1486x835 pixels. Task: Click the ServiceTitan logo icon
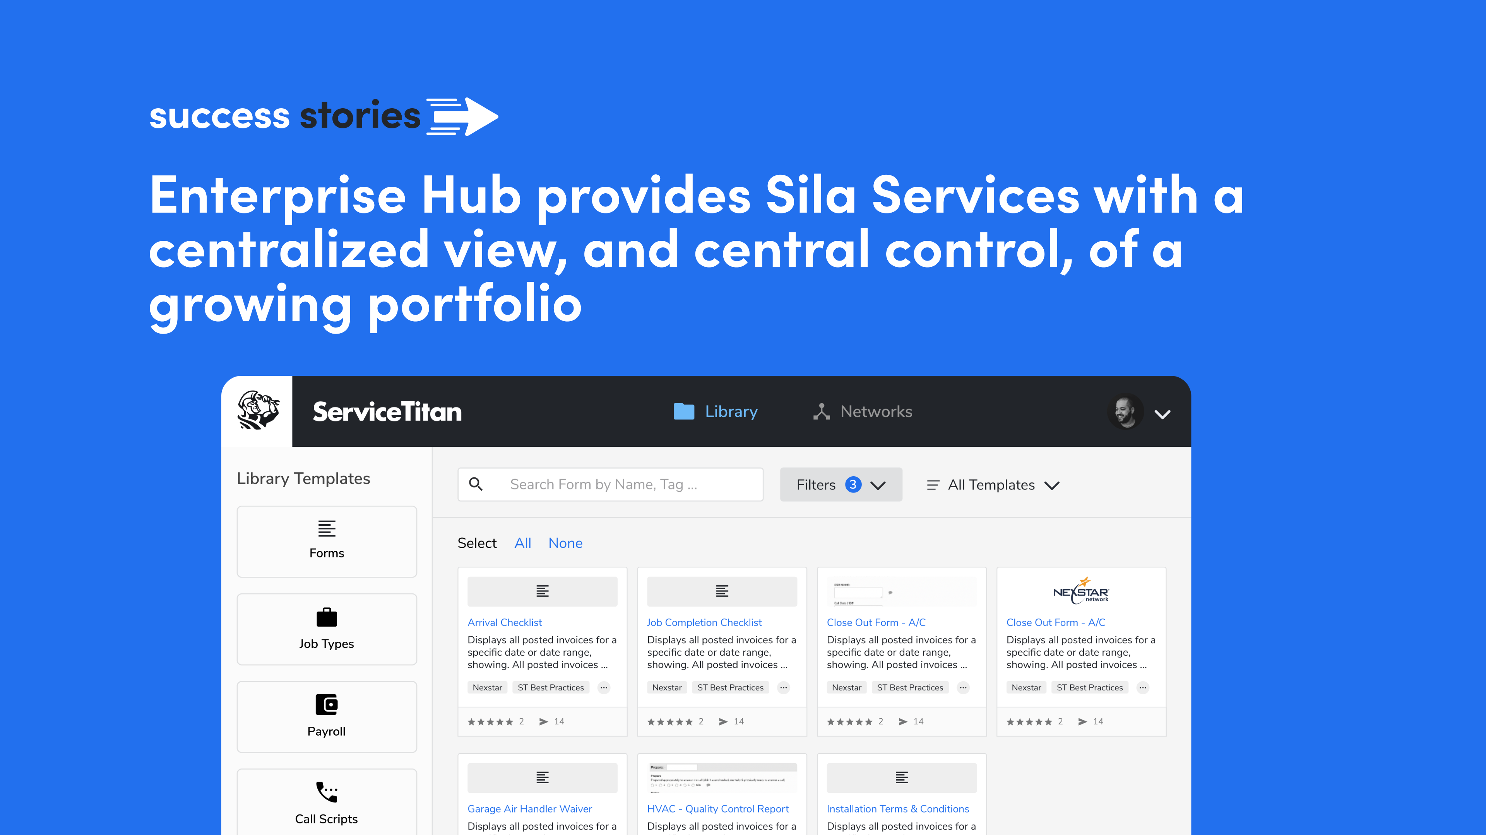pos(258,411)
